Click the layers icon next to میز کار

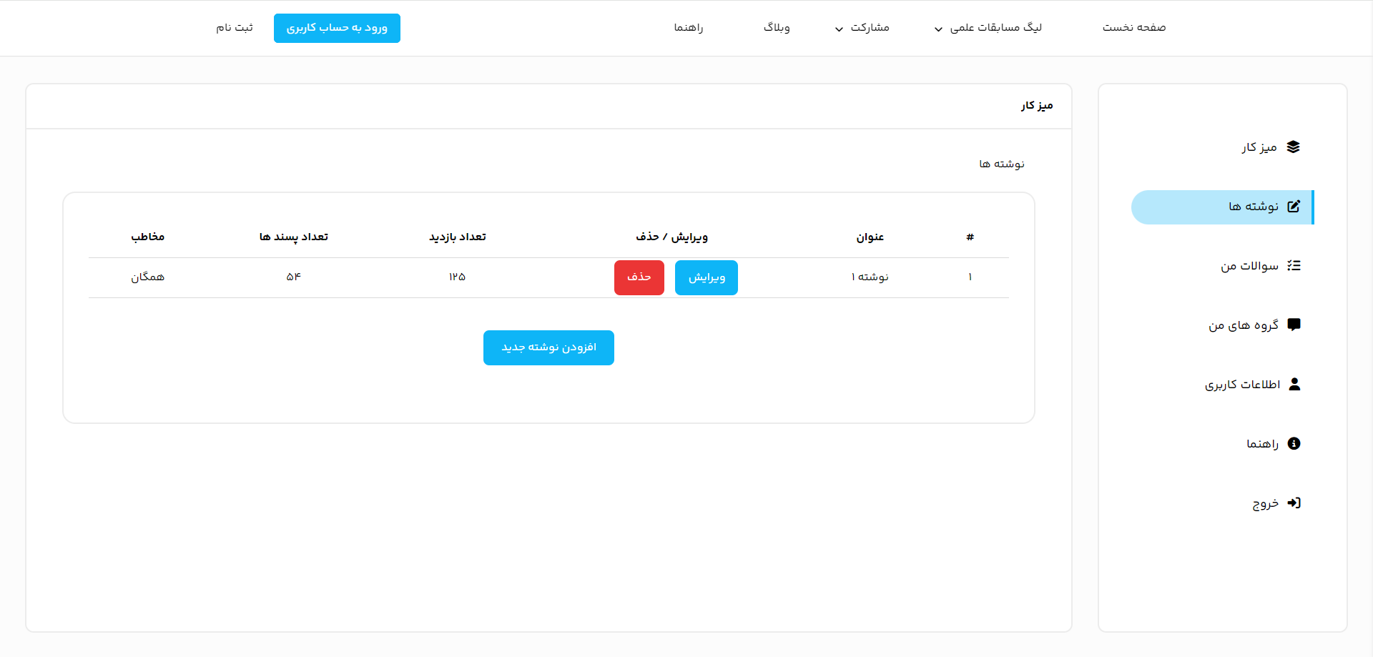1294,147
